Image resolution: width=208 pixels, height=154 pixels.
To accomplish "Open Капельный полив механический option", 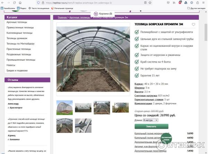I will [x=152, y=134].
